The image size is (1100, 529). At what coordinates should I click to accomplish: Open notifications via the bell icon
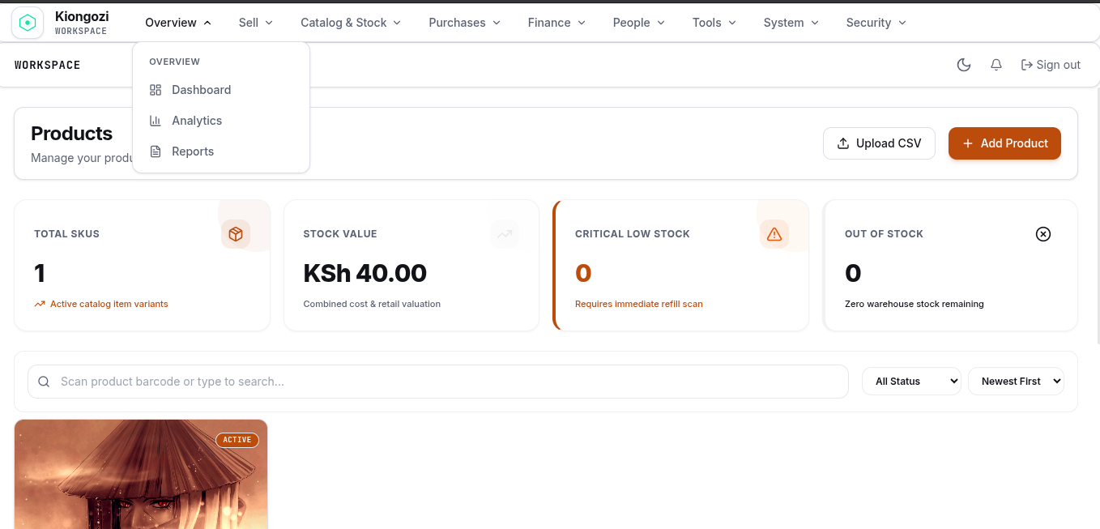[996, 65]
